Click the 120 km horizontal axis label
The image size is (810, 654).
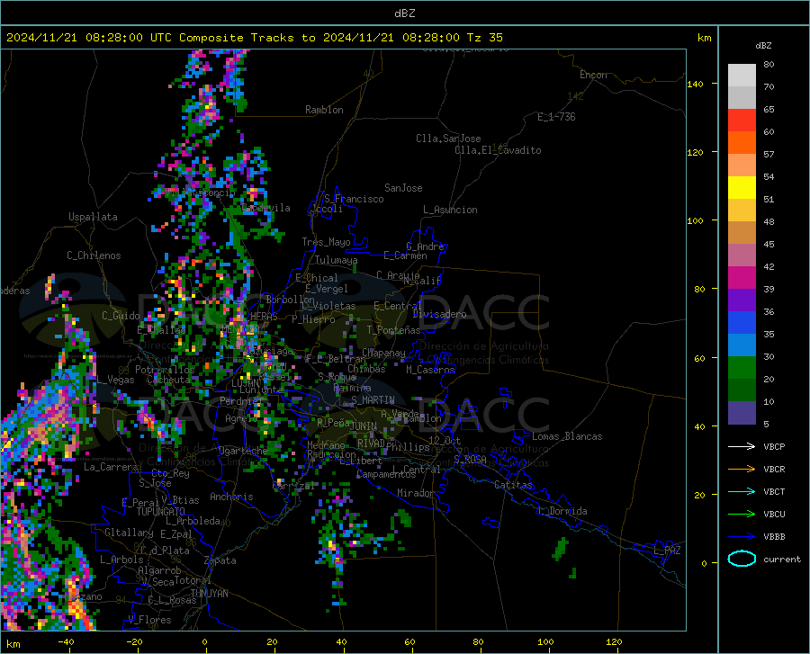(x=614, y=642)
